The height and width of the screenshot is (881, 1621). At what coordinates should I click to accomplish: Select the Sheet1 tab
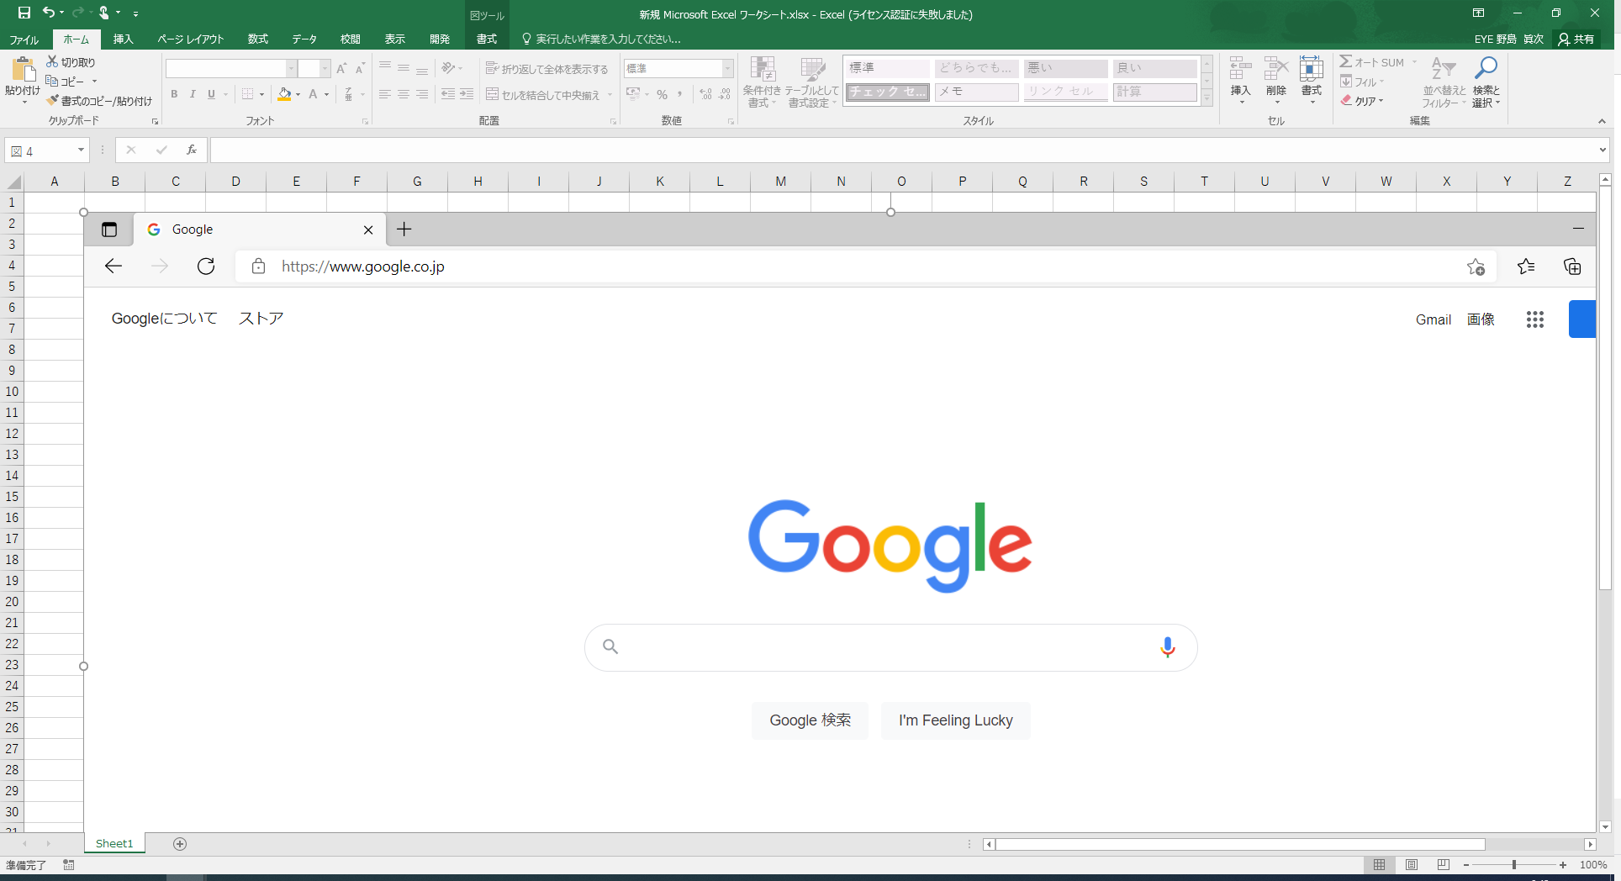(x=114, y=844)
